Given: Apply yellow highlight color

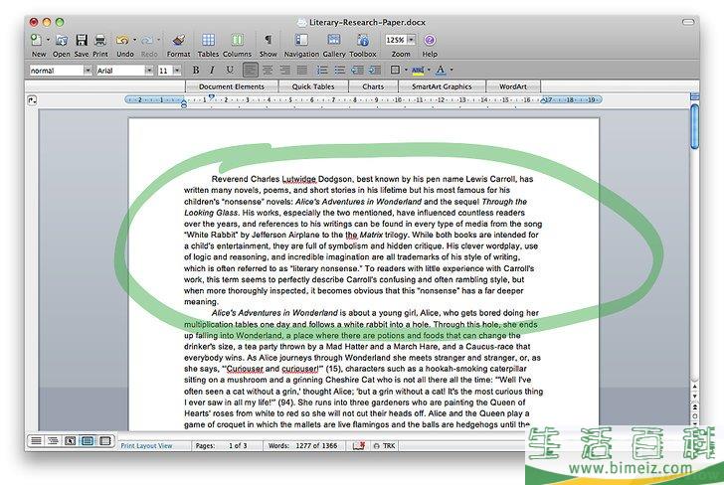Looking at the screenshot, I should (x=418, y=71).
